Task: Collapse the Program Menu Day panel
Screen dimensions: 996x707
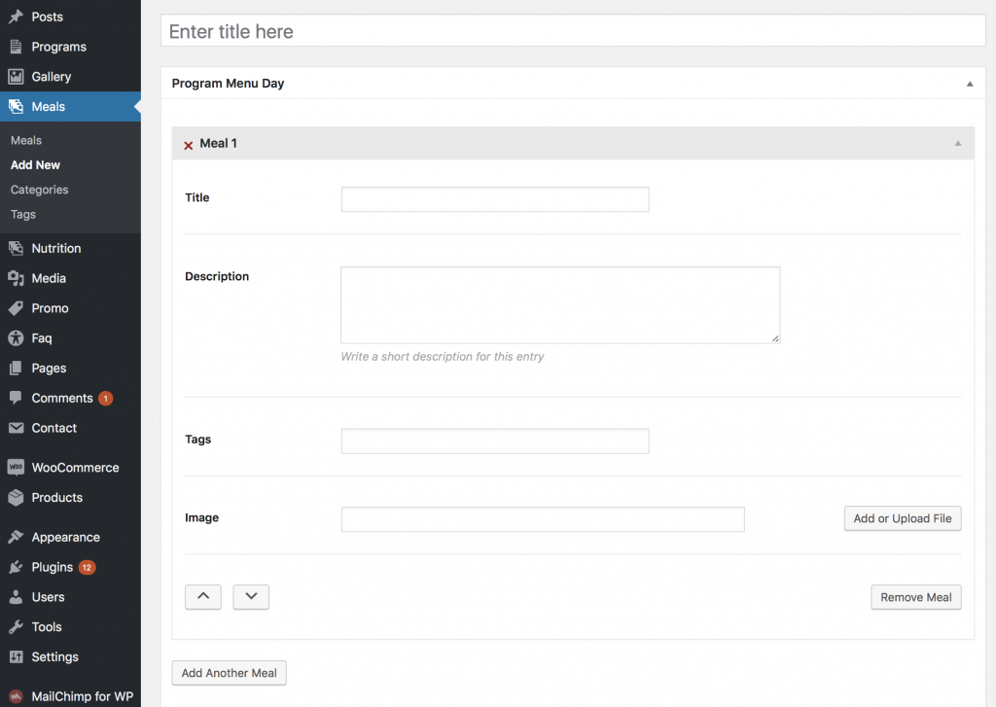Action: 970,84
